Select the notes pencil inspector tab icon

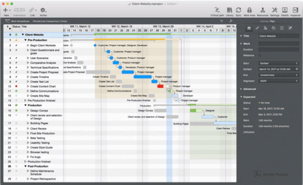pos(290,28)
